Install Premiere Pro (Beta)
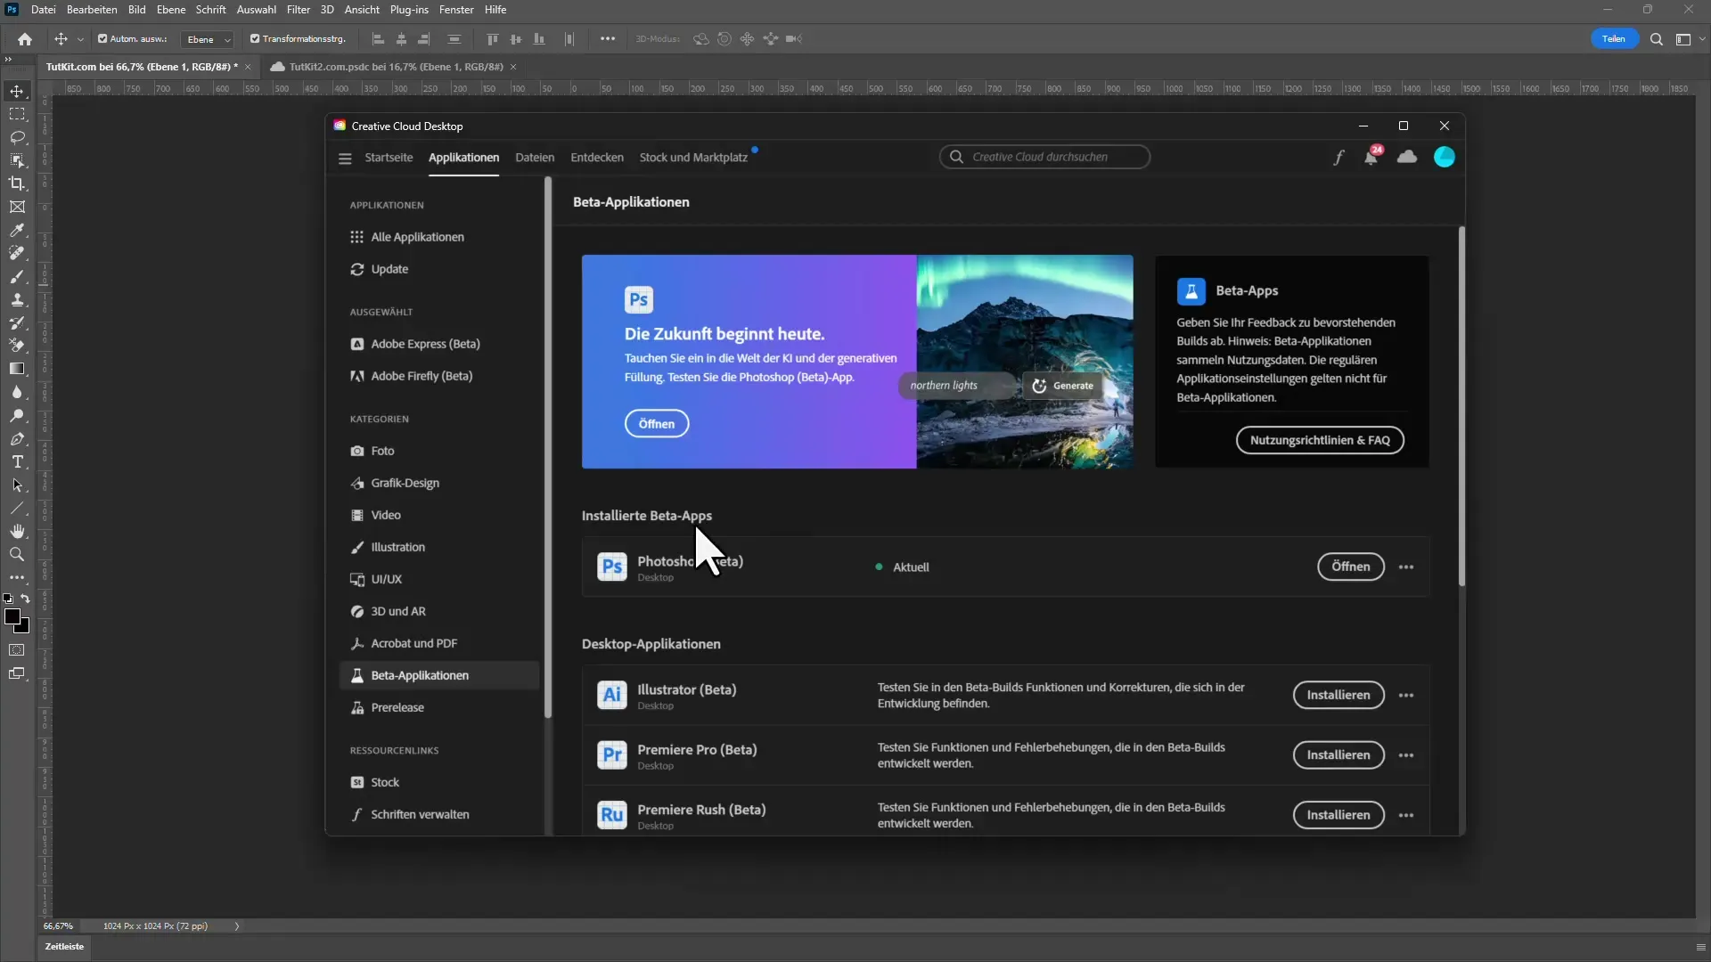Image resolution: width=1711 pixels, height=962 pixels. pos(1339,754)
